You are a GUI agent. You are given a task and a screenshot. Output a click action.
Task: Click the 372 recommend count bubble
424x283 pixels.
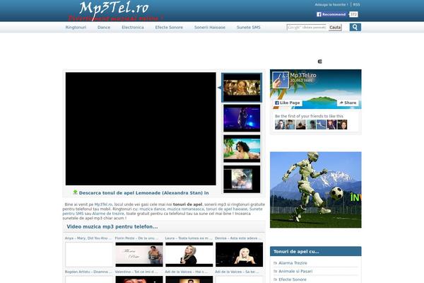[353, 14]
